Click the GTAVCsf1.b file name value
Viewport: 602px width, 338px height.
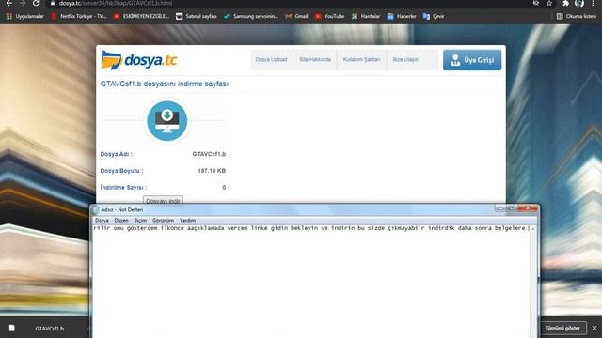point(209,154)
